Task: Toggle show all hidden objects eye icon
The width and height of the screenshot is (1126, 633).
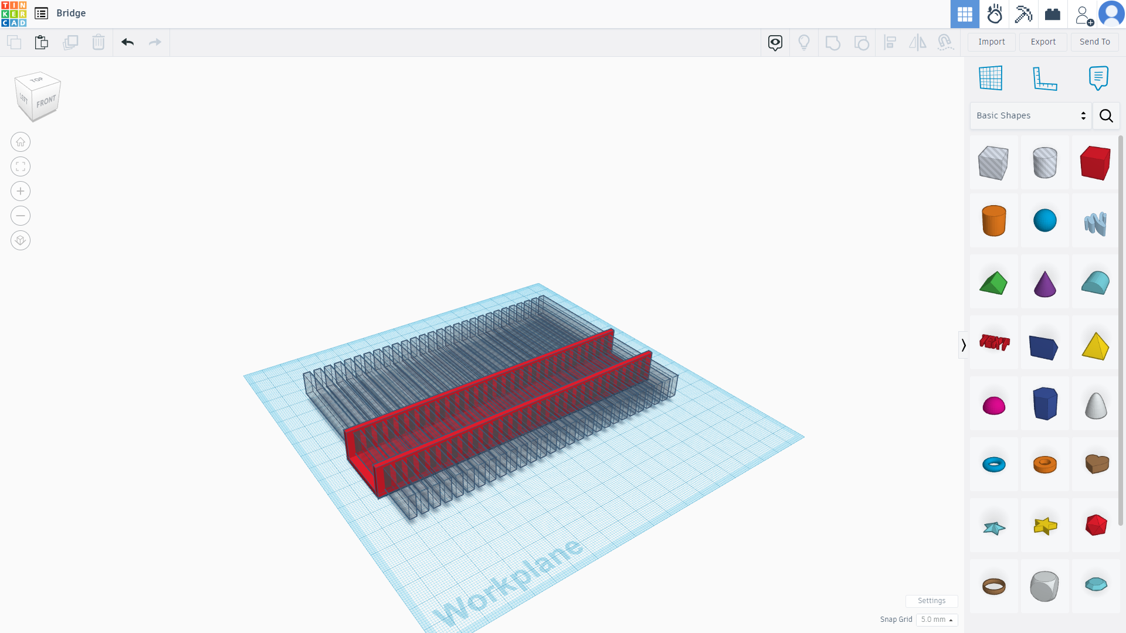Action: coord(775,42)
